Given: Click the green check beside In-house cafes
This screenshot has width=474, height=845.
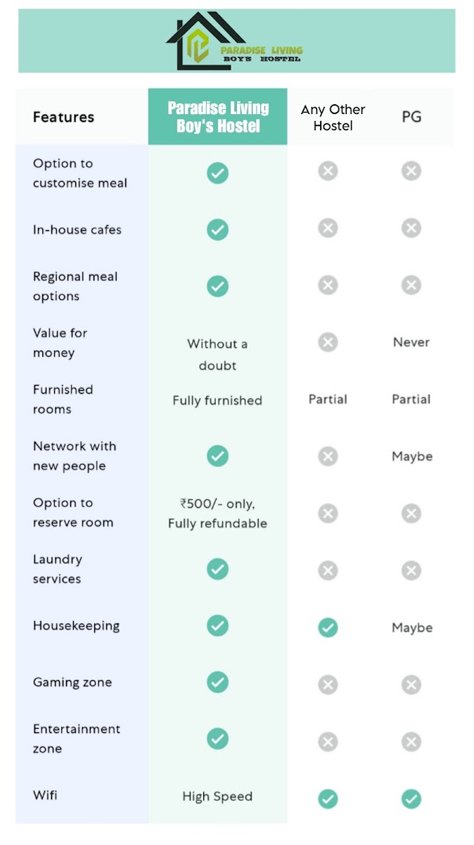Looking at the screenshot, I should (x=217, y=230).
